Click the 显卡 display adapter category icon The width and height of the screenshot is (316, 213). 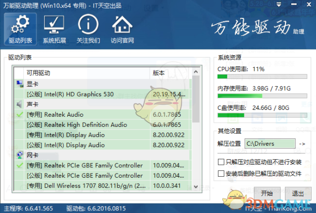tap(20, 84)
